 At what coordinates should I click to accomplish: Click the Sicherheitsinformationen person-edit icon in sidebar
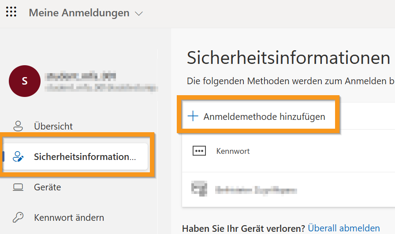18,156
